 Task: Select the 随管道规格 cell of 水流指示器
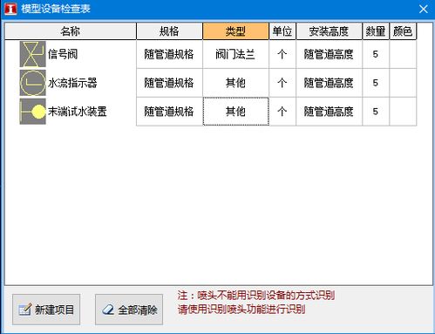click(169, 83)
